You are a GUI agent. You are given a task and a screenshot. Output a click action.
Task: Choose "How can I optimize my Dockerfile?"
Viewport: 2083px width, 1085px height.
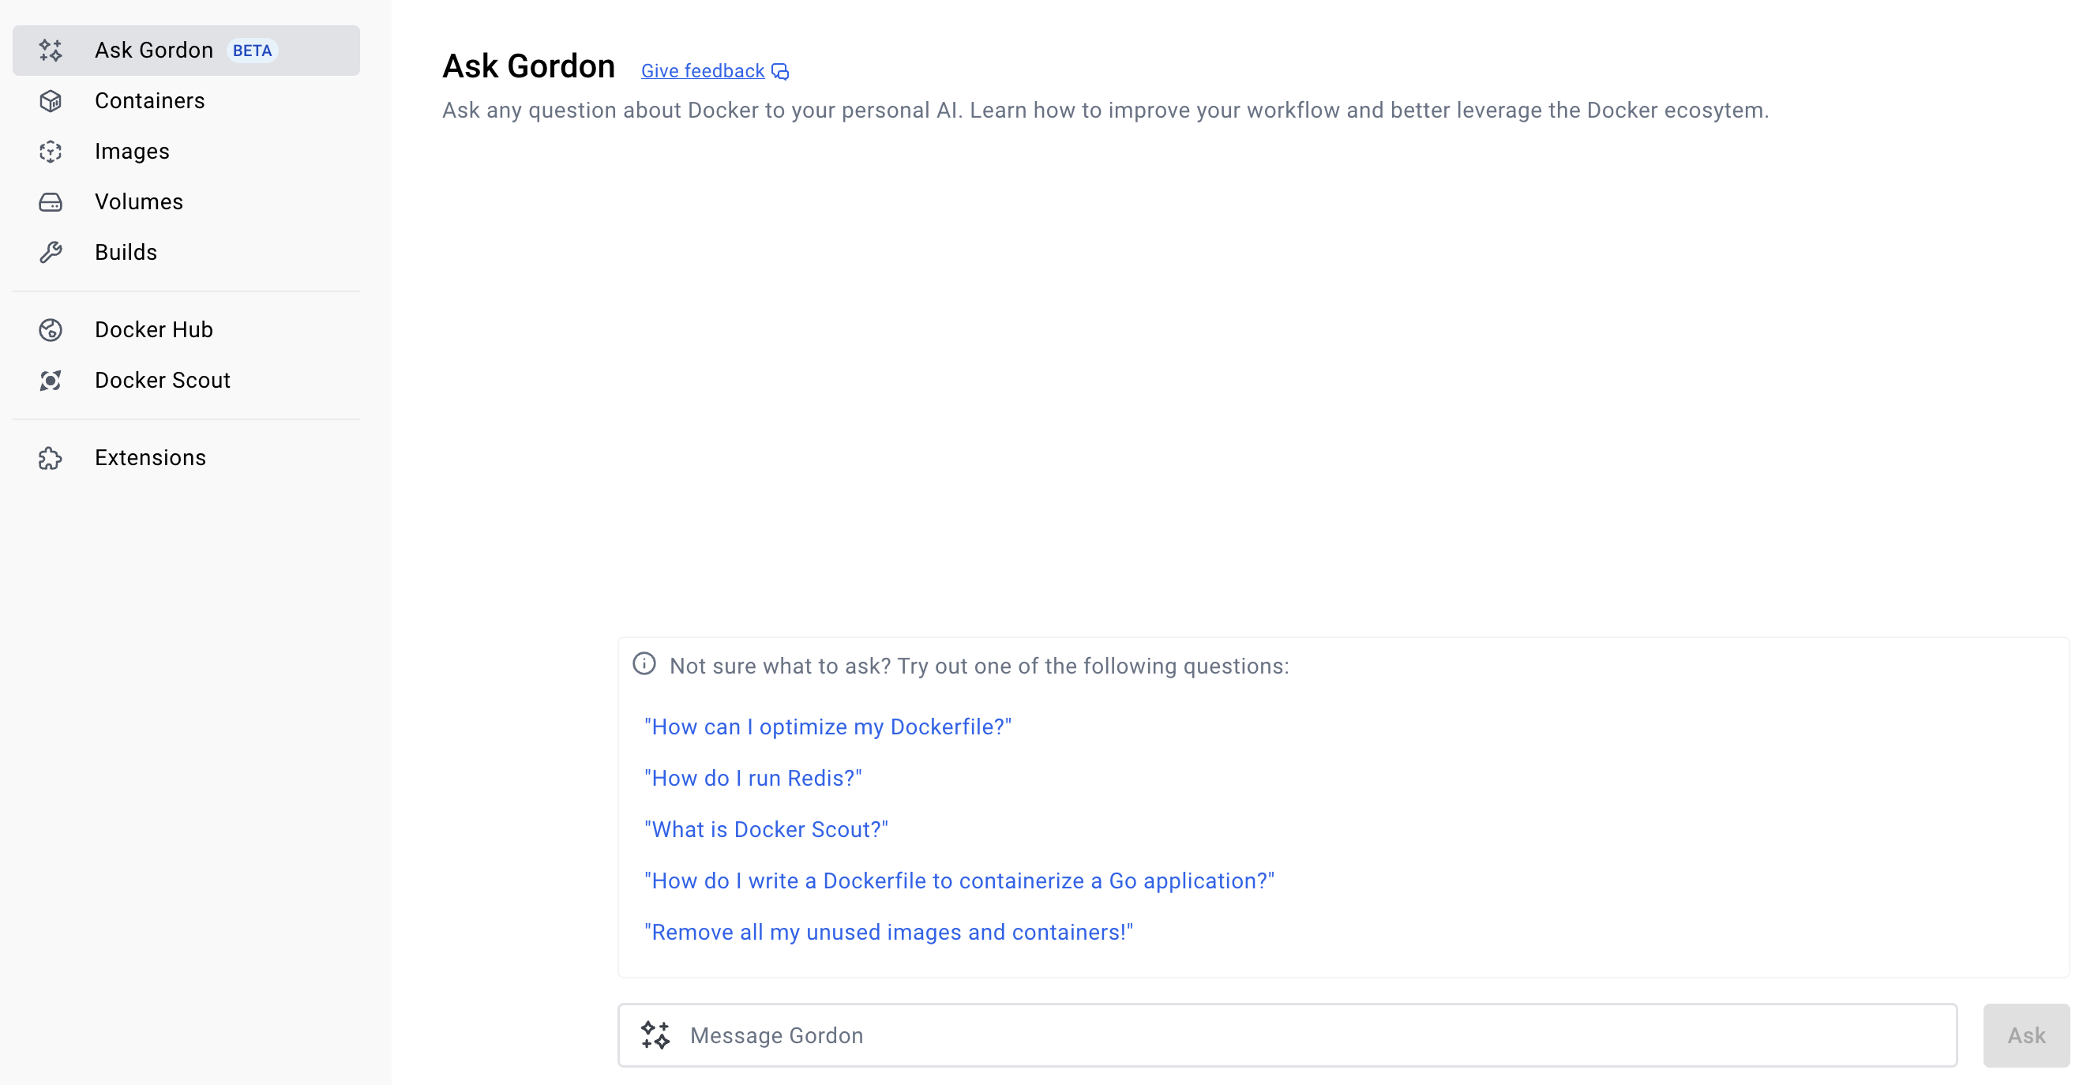828,726
